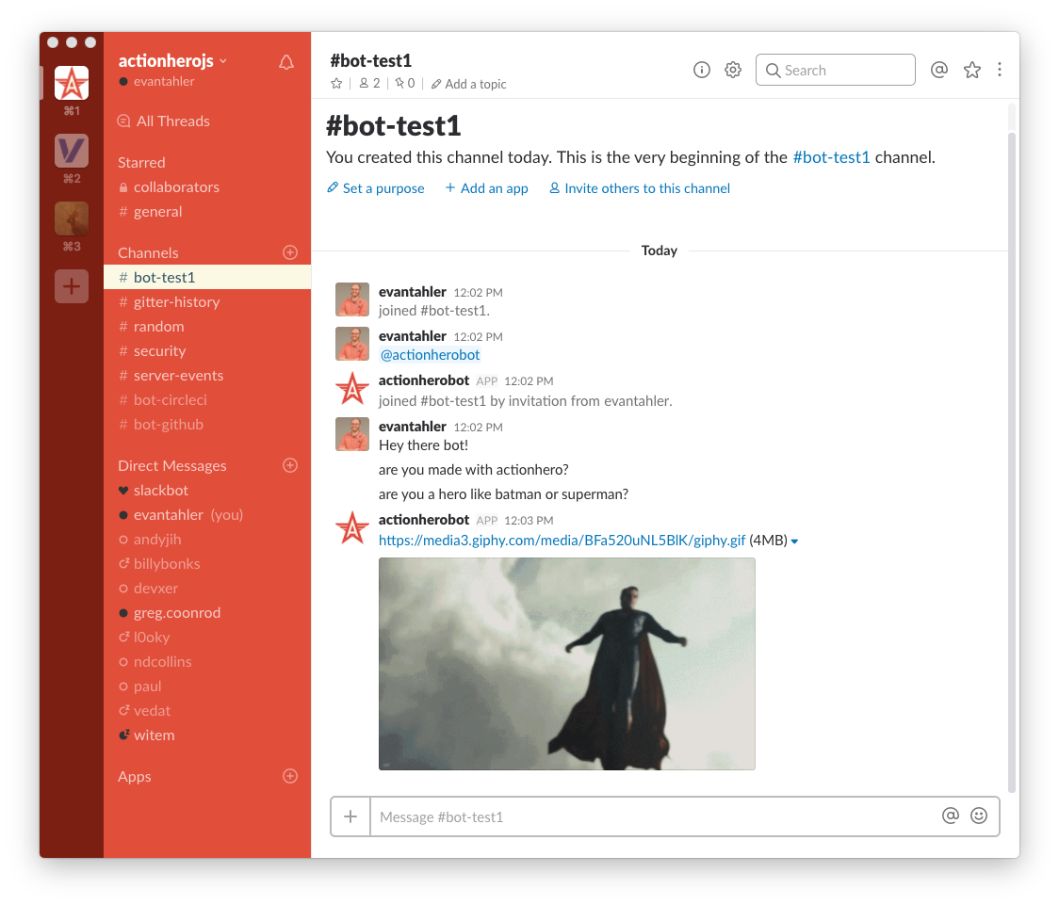Add a new workspace with the plus button

click(x=72, y=286)
